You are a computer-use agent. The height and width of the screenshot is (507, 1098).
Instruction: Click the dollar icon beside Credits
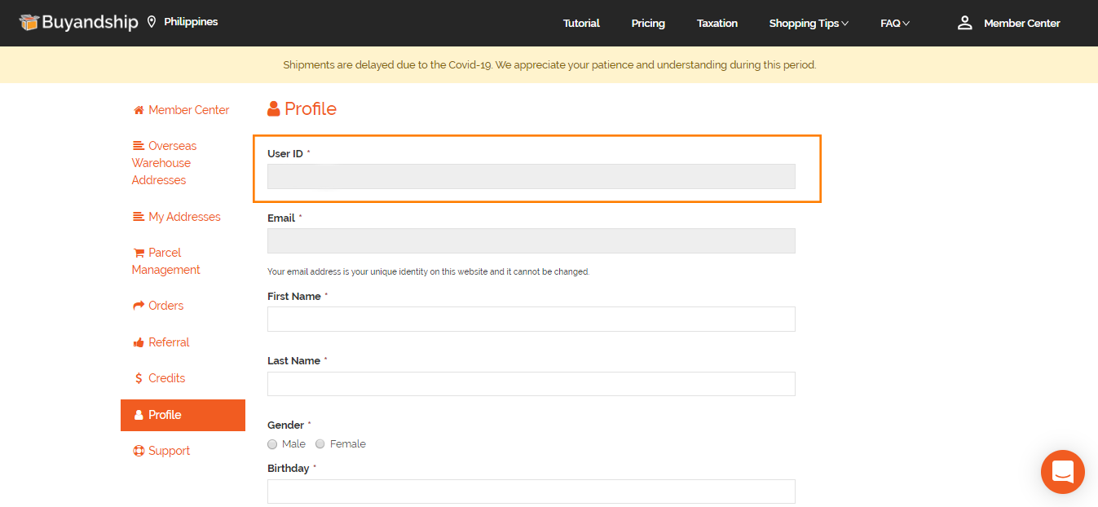click(139, 378)
